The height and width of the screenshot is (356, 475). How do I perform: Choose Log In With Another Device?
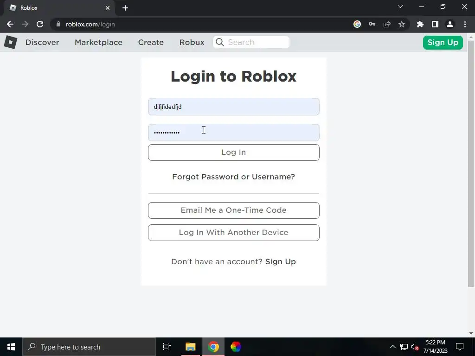(x=234, y=233)
